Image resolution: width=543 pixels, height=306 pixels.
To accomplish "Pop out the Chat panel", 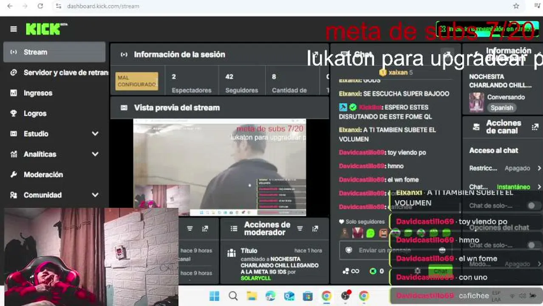I will coord(447,54).
